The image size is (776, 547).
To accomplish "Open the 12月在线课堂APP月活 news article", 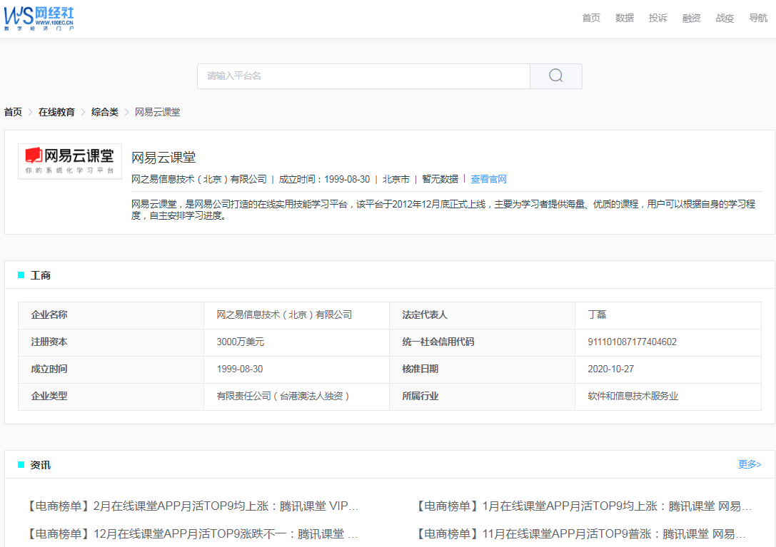I will (x=192, y=534).
